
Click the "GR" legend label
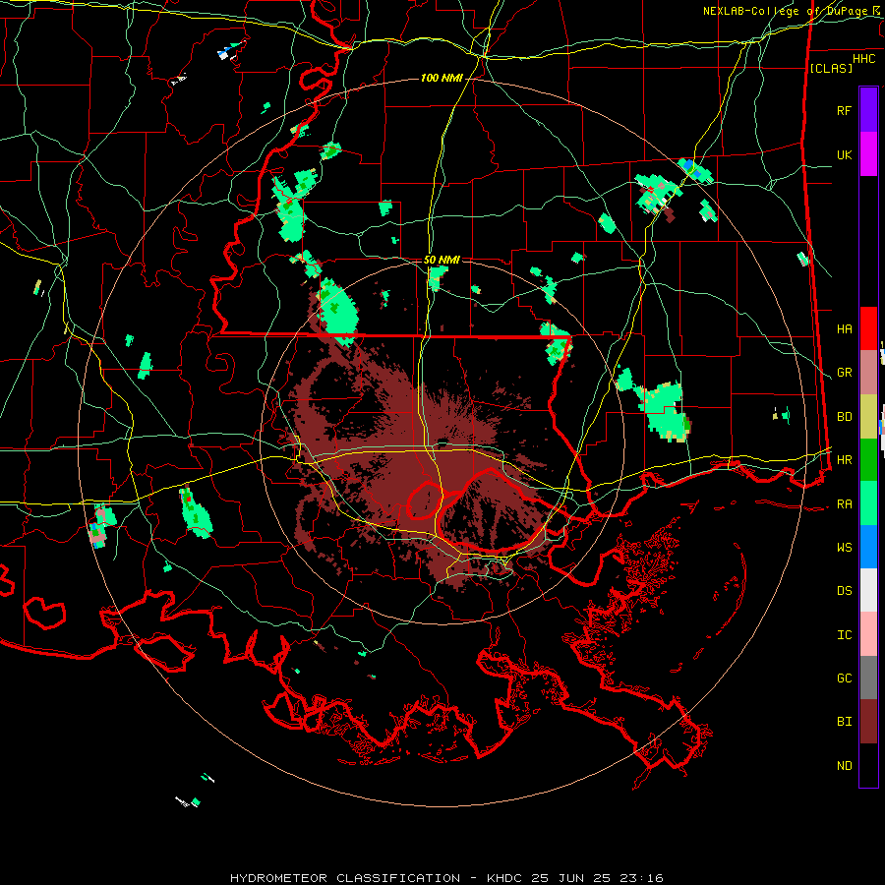tap(844, 373)
